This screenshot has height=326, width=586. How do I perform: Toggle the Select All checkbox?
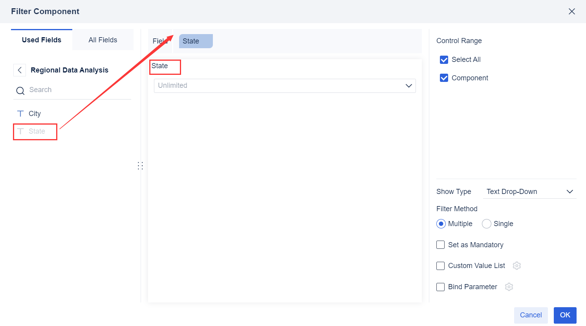(444, 60)
